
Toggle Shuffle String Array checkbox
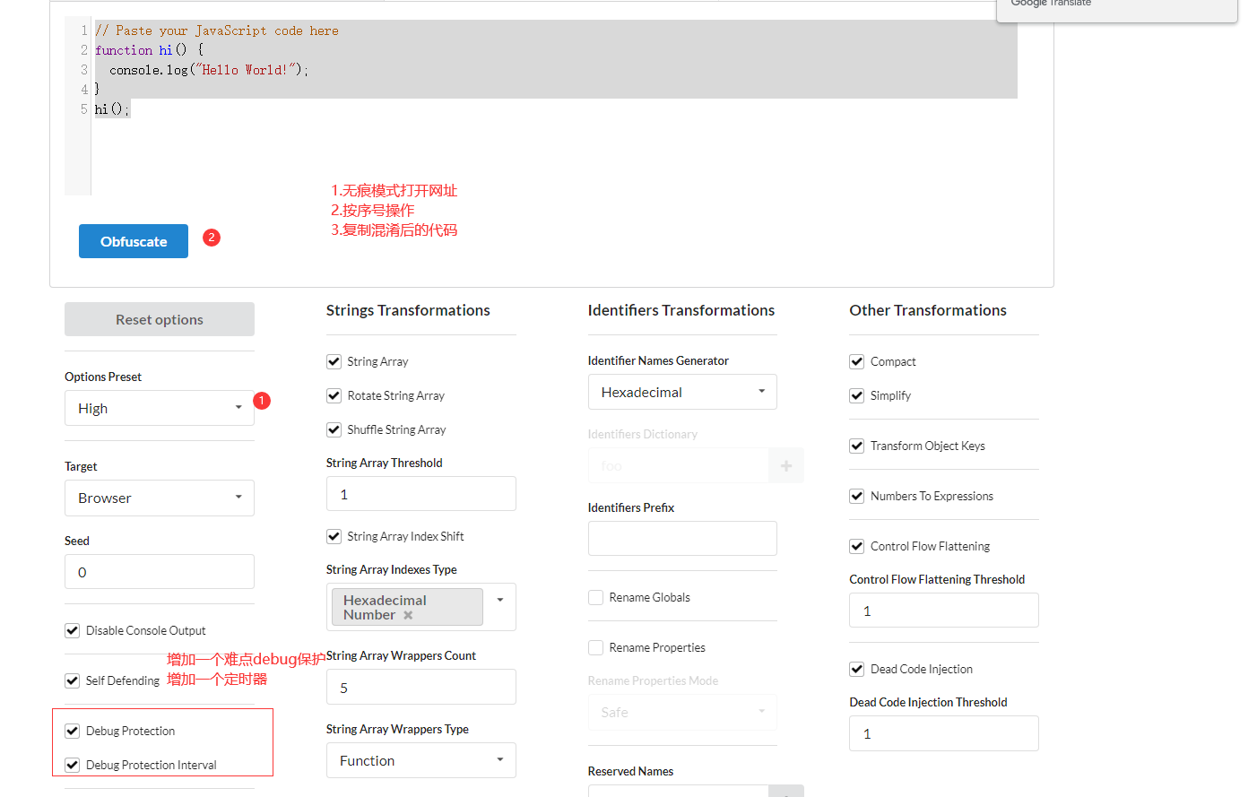[334, 429]
